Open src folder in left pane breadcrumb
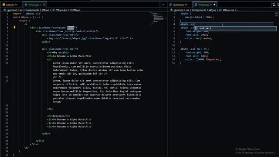 point(21,10)
